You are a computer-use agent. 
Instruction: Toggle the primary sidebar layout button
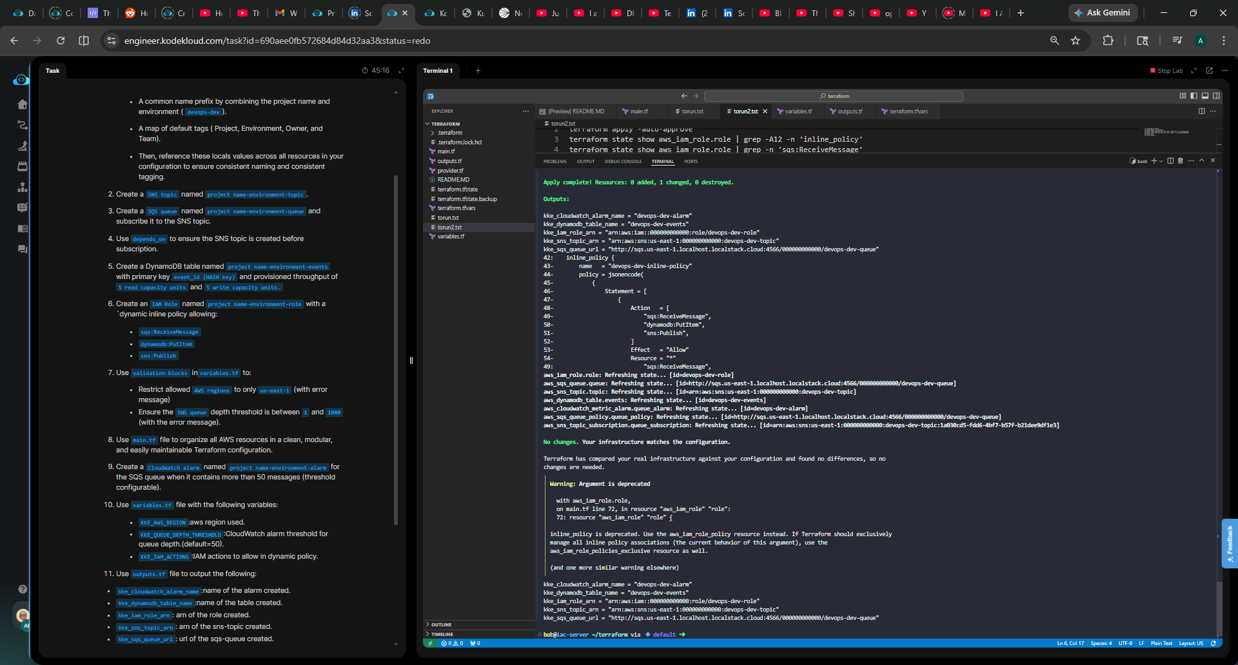click(1194, 96)
